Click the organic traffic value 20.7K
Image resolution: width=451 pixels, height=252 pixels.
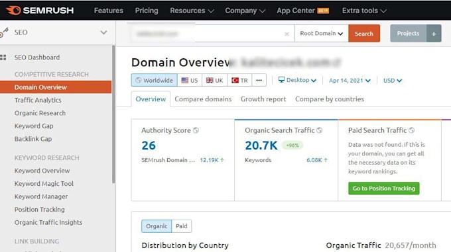[261, 146]
